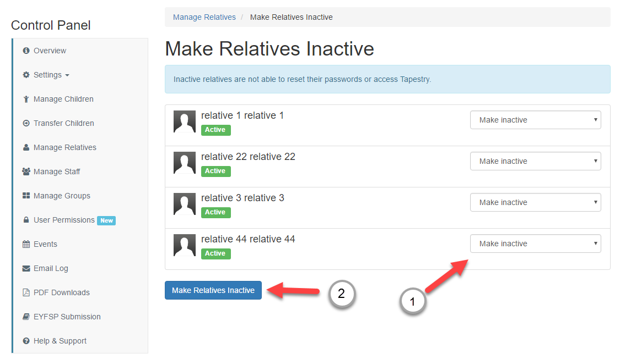Image resolution: width=620 pixels, height=354 pixels.
Task: Click the Manage Children child icon
Action: [x=26, y=99]
